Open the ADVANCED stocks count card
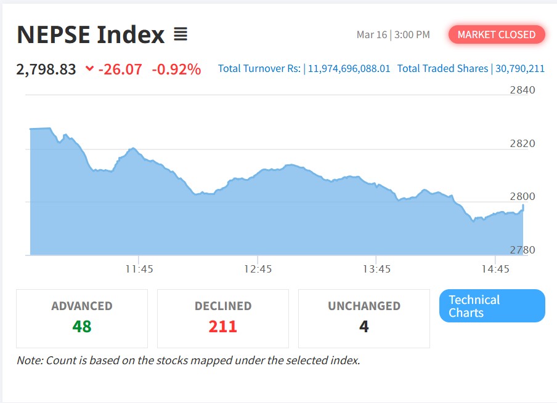The image size is (557, 403). tap(82, 318)
